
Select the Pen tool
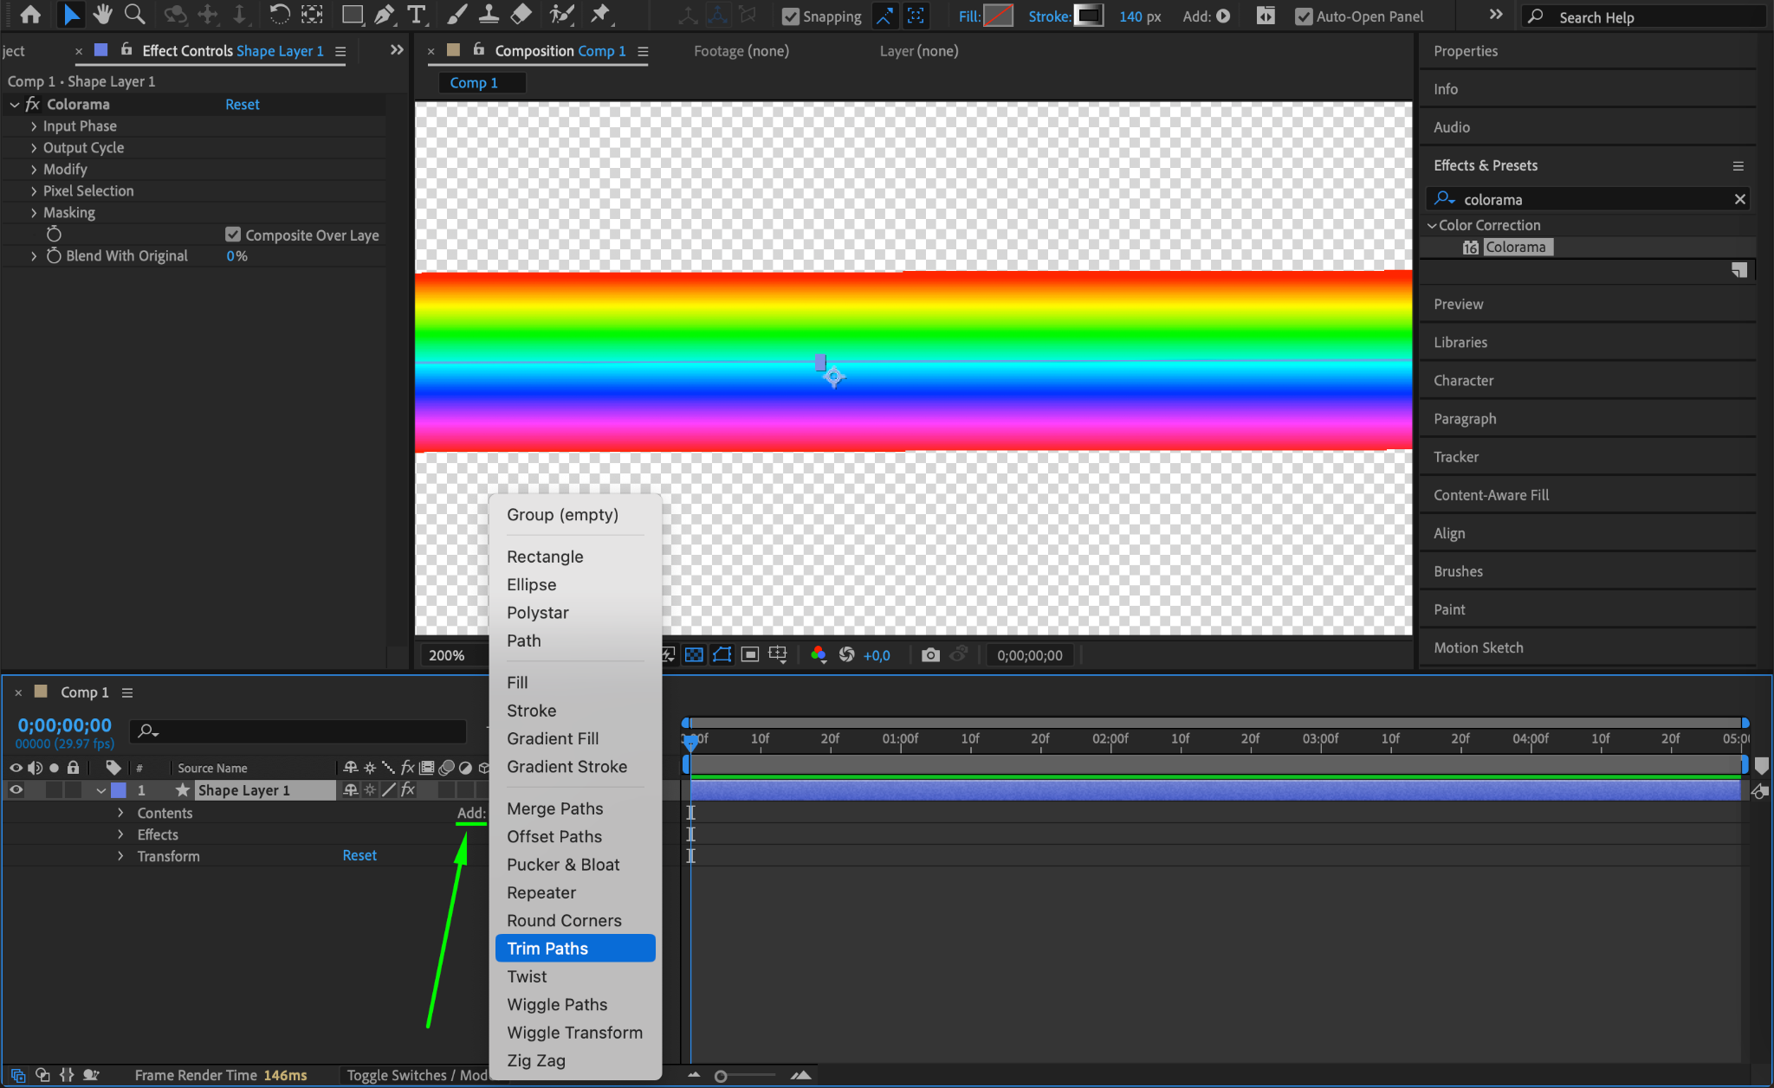coord(384,15)
